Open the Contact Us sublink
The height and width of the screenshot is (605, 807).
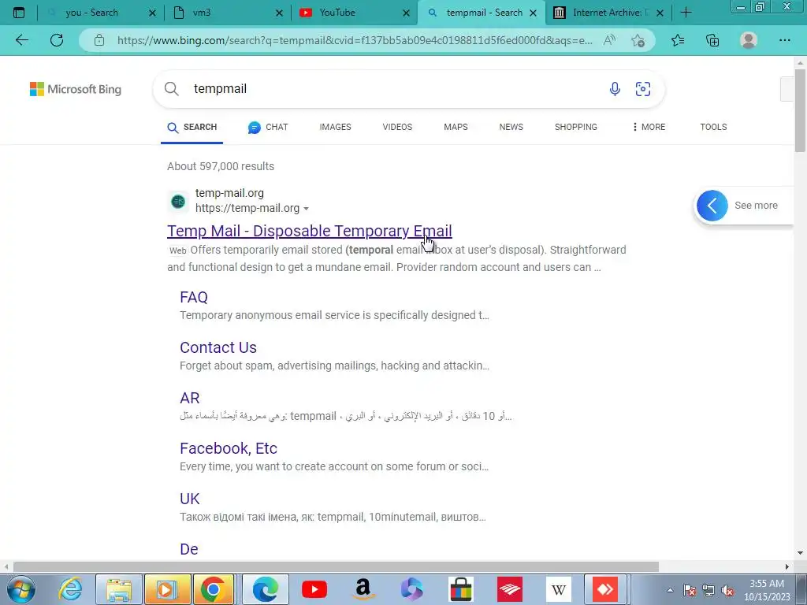218,347
